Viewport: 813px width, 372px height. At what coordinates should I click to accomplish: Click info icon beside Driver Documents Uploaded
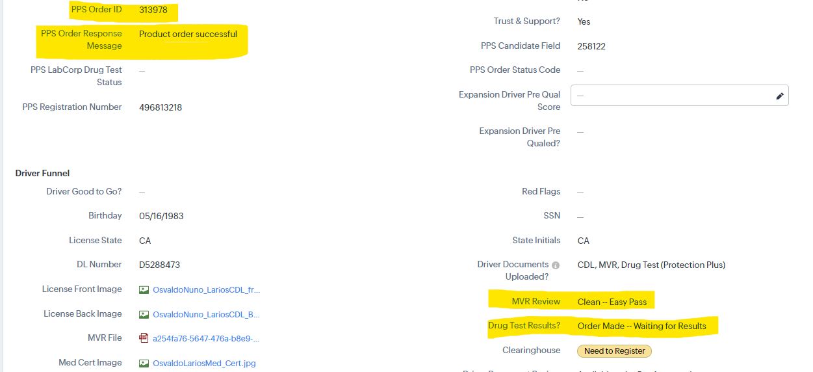556,265
